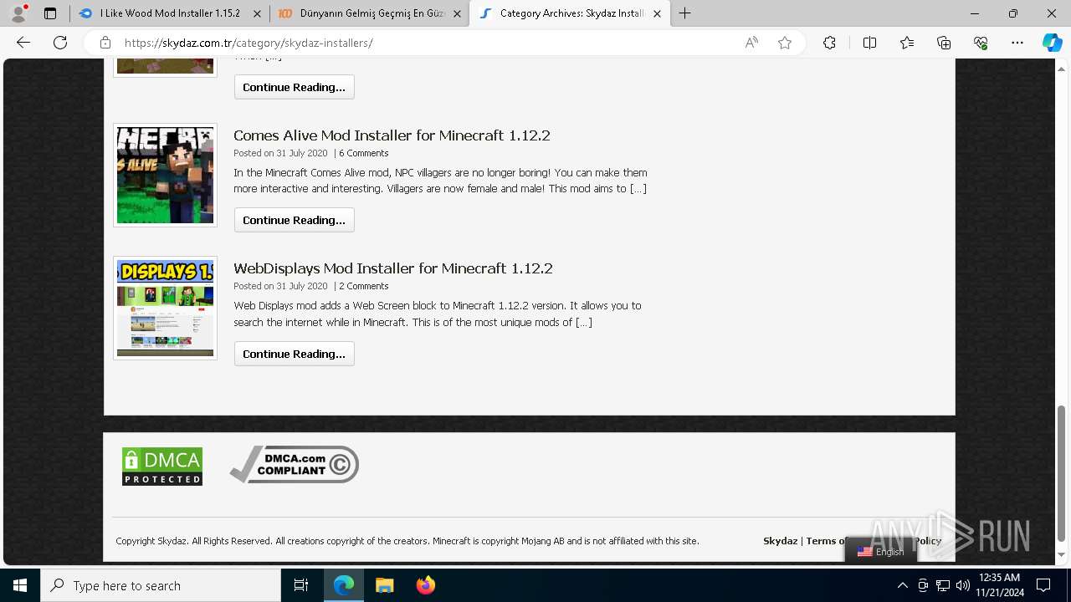Viewport: 1071px width, 602px height.
Task: Continue Reading Comes Alive Mod post
Action: [295, 220]
